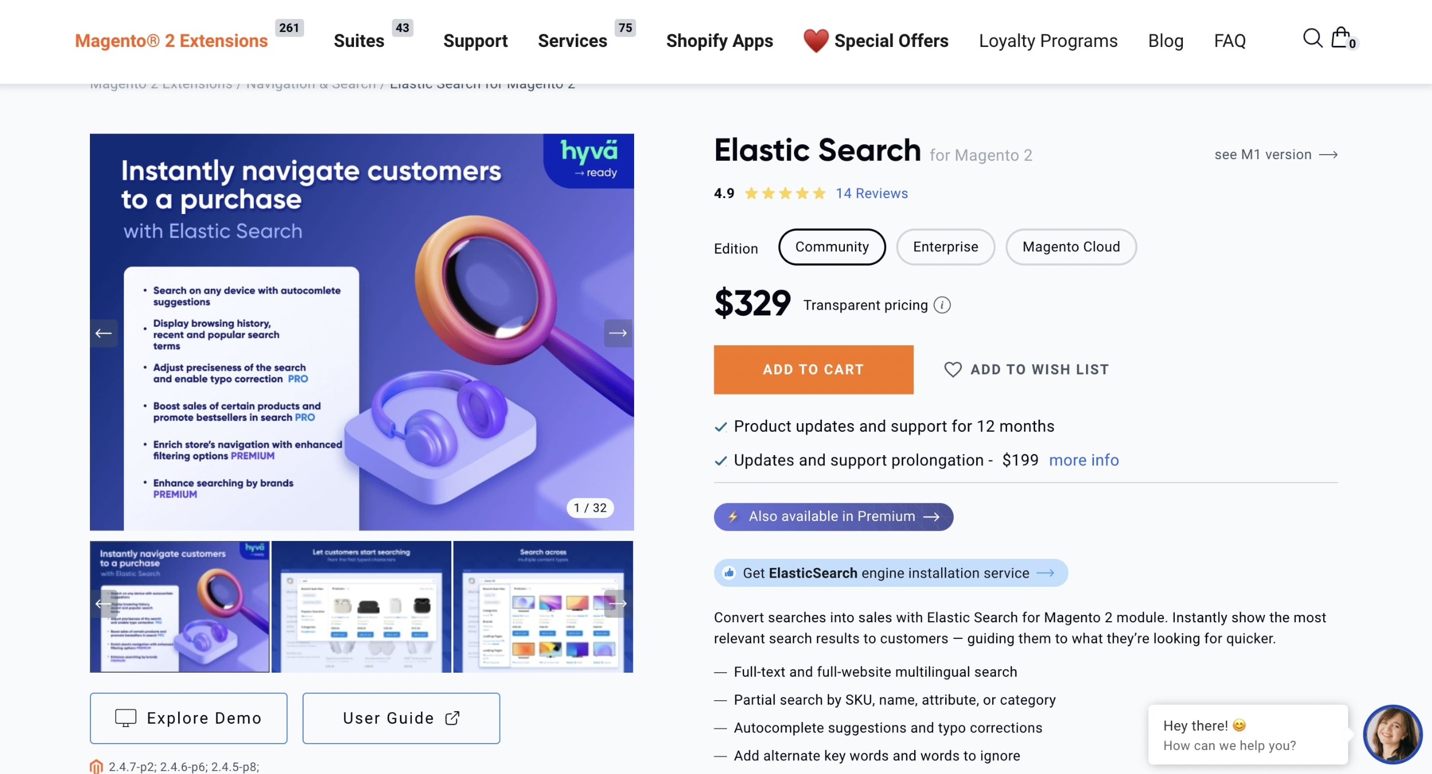This screenshot has height=774, width=1432.
Task: Open the Services menu
Action: pyautogui.click(x=572, y=41)
